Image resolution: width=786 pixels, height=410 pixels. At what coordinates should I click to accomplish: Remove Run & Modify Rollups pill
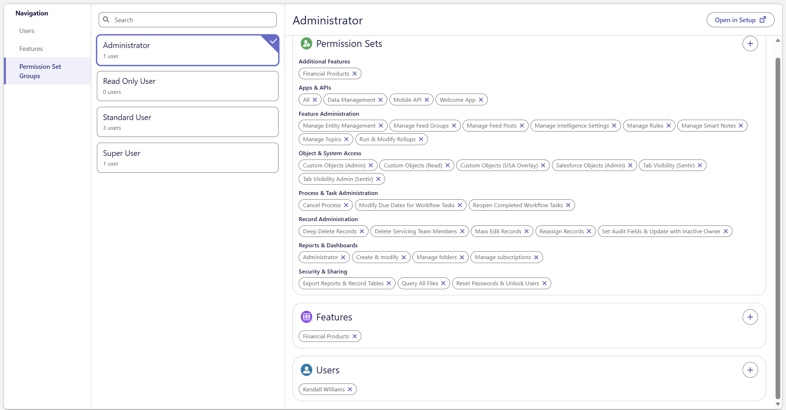421,139
